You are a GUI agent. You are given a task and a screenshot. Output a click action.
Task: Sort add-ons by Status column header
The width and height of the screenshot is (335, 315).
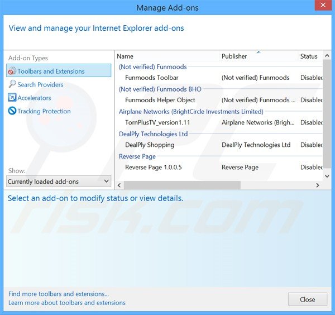pos(310,56)
